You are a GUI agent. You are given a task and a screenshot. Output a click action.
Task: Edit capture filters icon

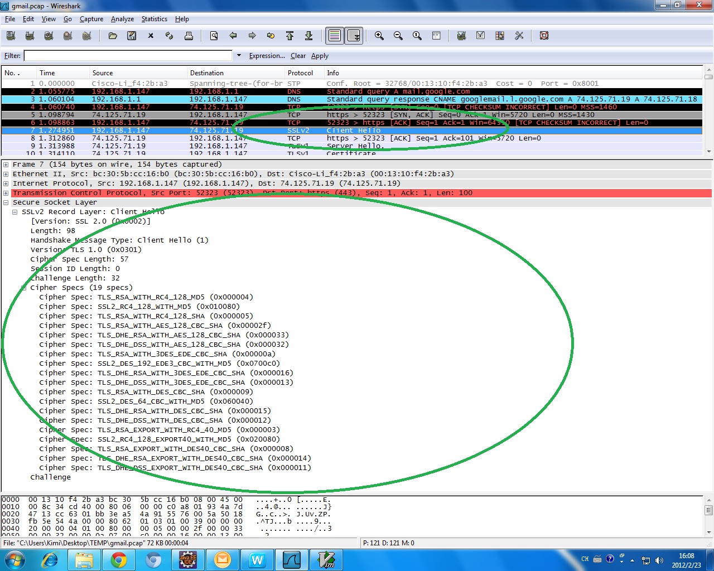pos(461,36)
